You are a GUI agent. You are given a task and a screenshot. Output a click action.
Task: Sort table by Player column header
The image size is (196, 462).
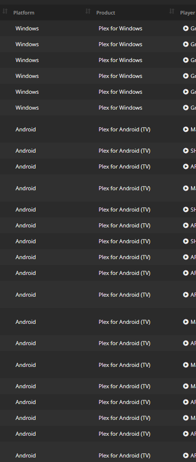[188, 13]
